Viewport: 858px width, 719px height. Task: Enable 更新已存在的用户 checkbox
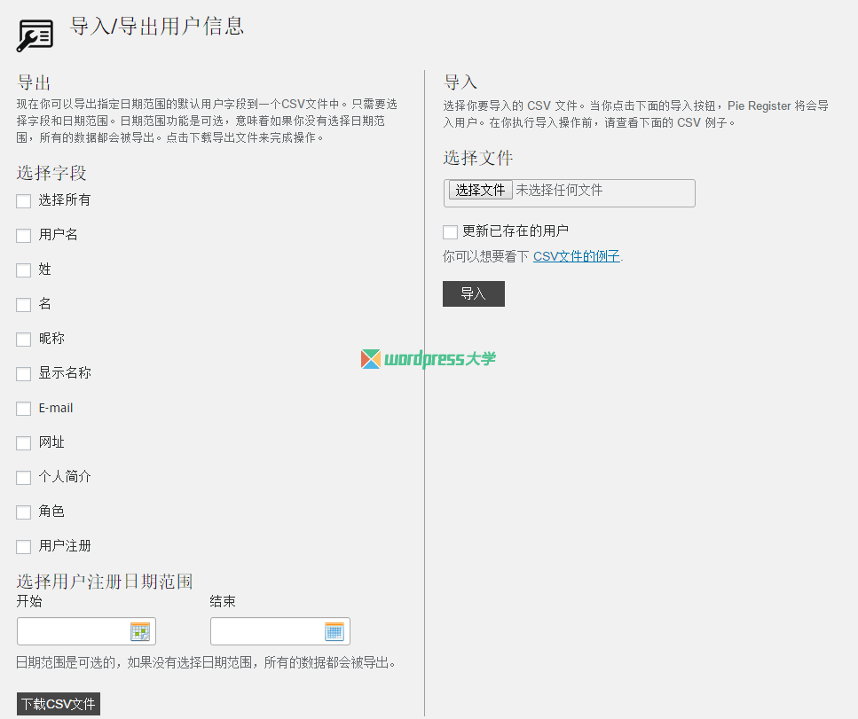click(451, 231)
